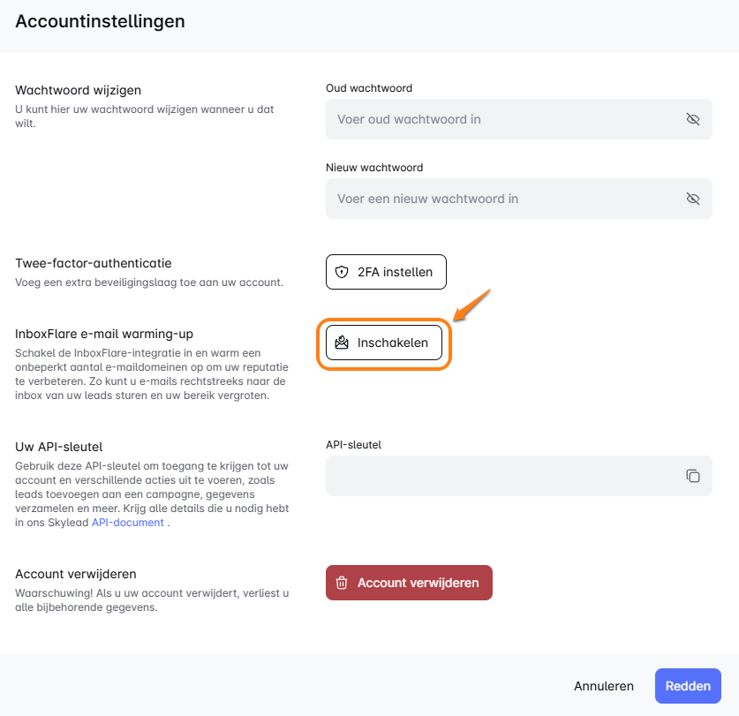Click the trash icon on the delete account button

(x=342, y=583)
